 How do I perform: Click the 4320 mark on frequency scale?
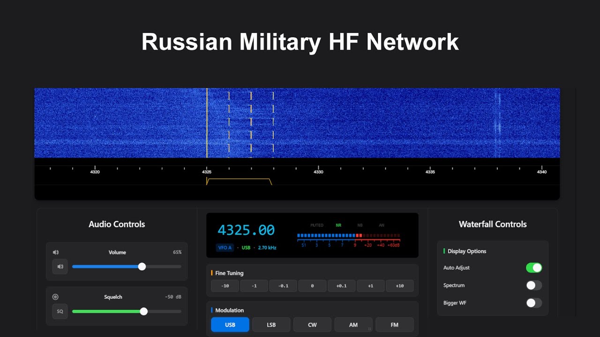[95, 172]
